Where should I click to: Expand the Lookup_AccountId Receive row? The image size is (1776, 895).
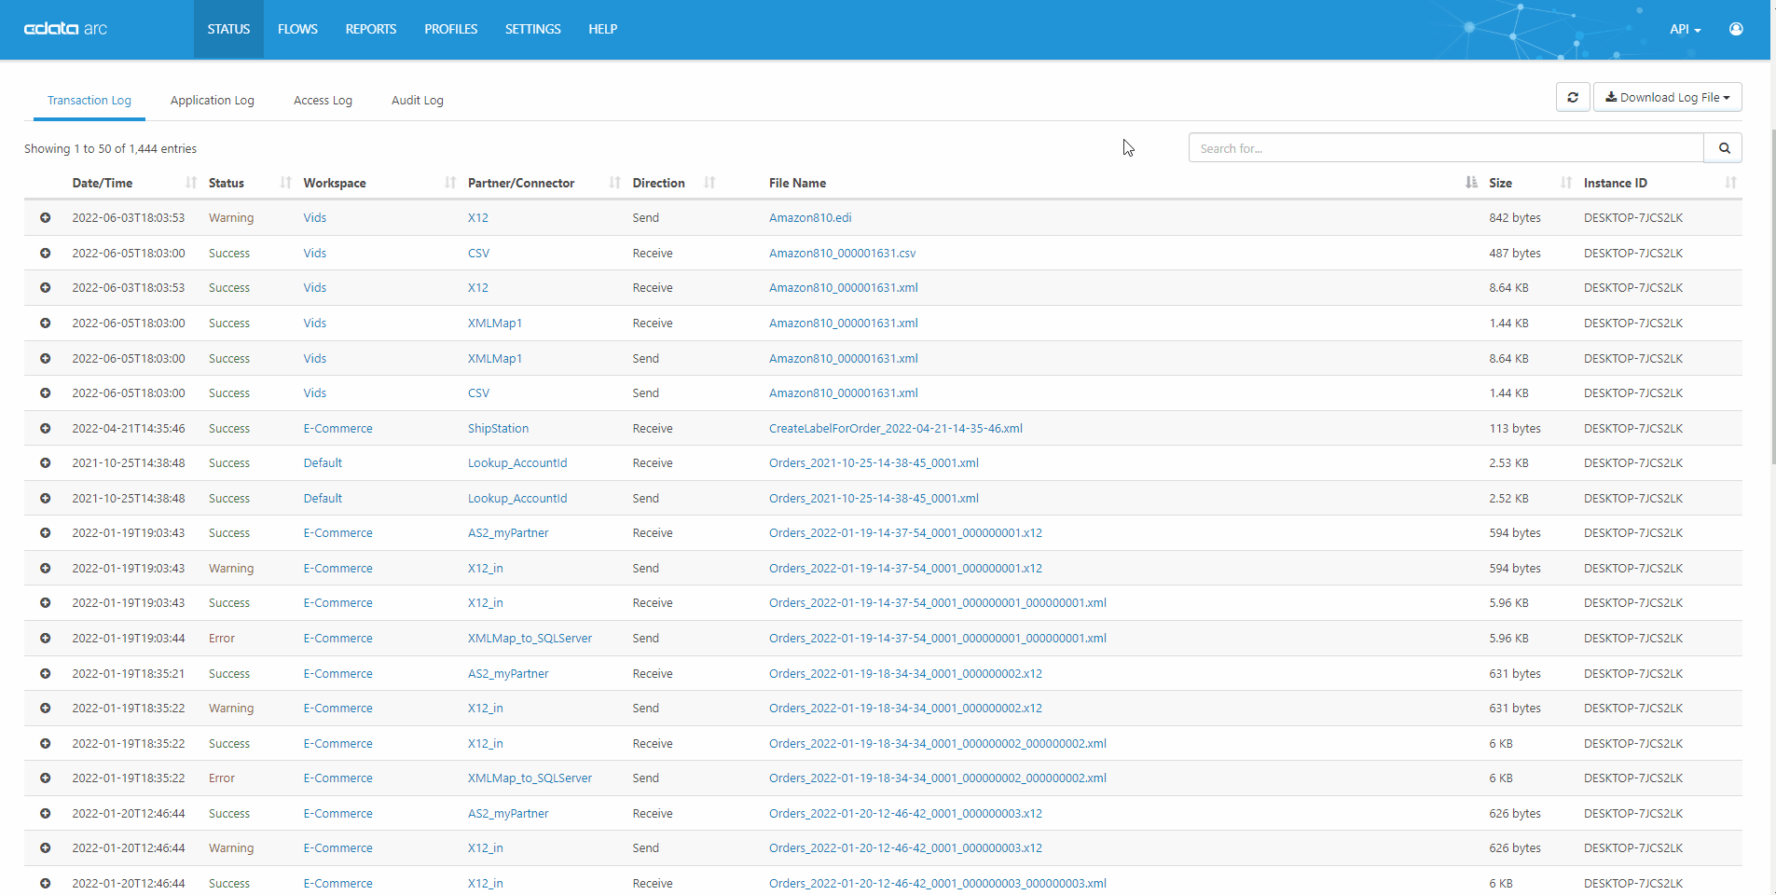[x=45, y=463]
